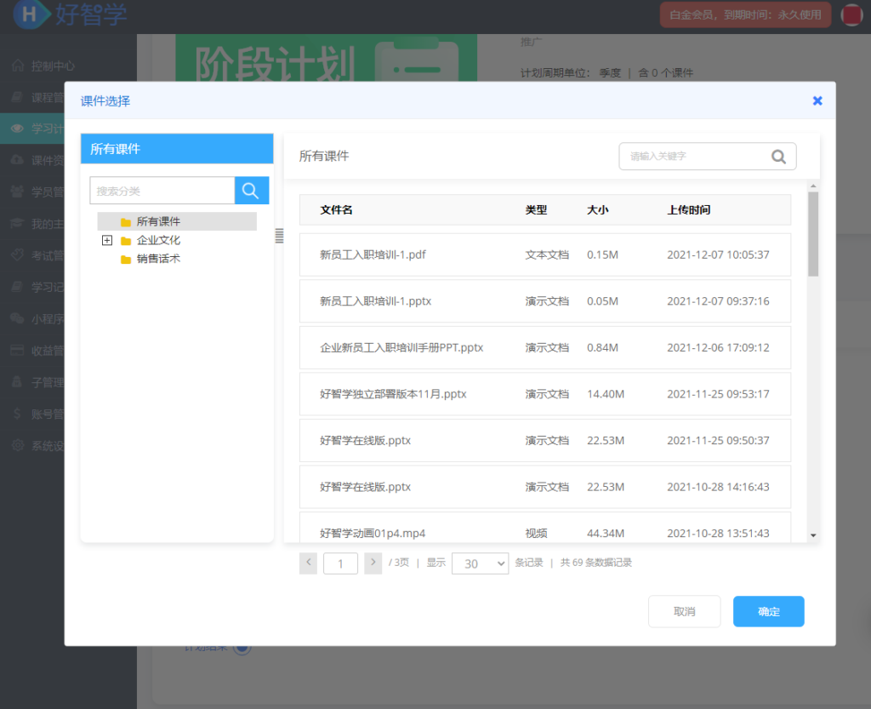This screenshot has height=709, width=871.
Task: Expand the 企业文化 folder node
Action: pyautogui.click(x=107, y=240)
